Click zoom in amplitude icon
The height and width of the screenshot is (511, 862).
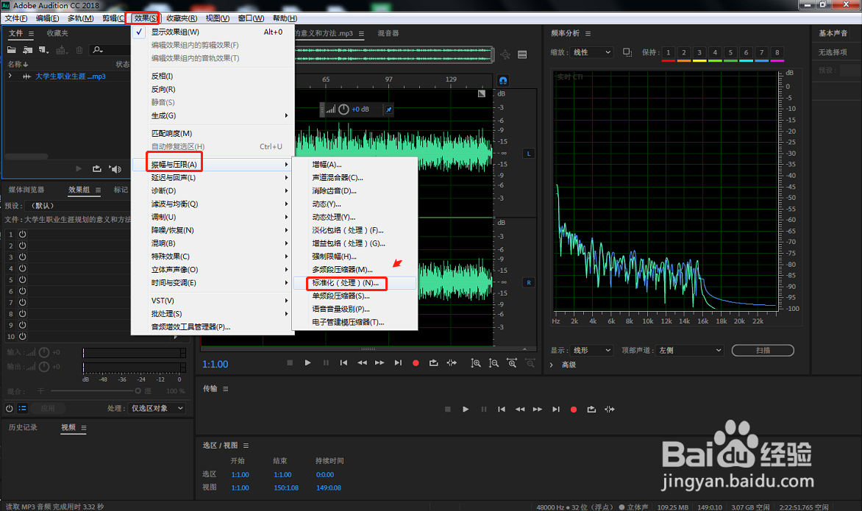pos(476,363)
